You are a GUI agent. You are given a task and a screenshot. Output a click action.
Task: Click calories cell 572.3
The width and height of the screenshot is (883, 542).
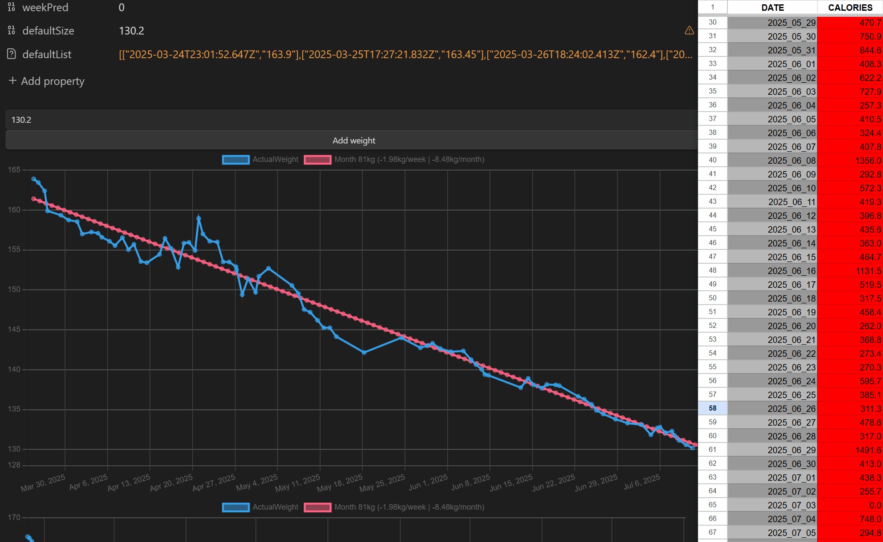point(850,188)
